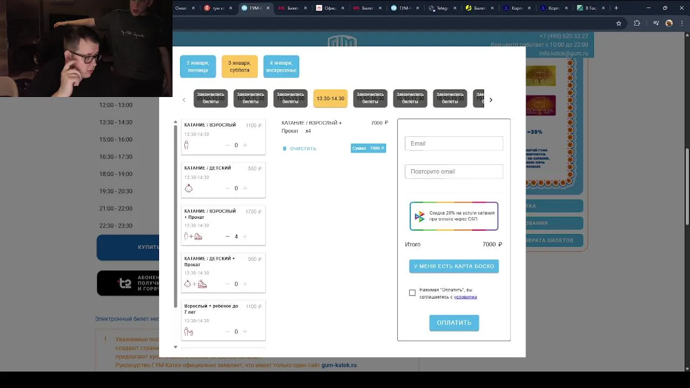Click У МЕНЯ ЕСТЬ КАРТА БОСКО button
Viewport: 690px width, 388px height.
(454, 266)
